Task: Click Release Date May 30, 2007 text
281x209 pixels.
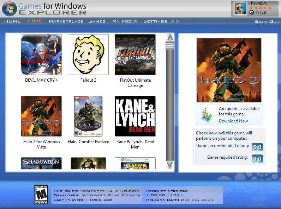Action: pos(180,200)
